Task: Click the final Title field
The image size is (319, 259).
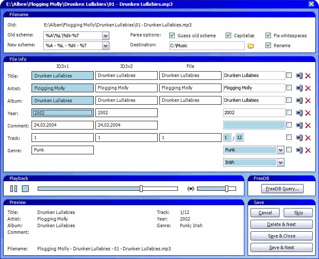Action: [x=254, y=76]
